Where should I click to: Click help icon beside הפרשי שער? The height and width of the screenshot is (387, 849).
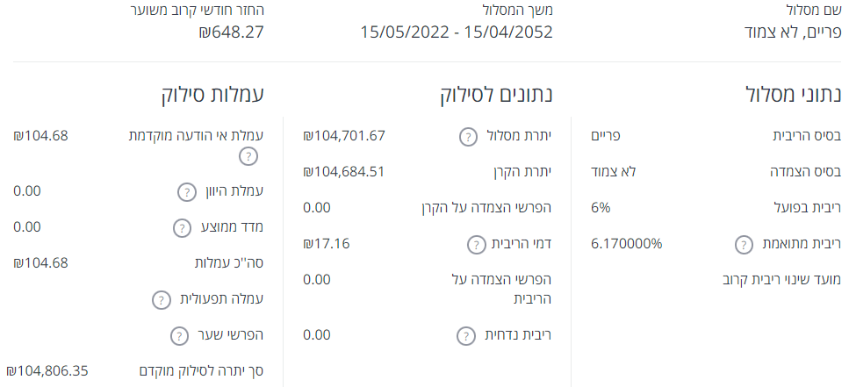coord(179,335)
